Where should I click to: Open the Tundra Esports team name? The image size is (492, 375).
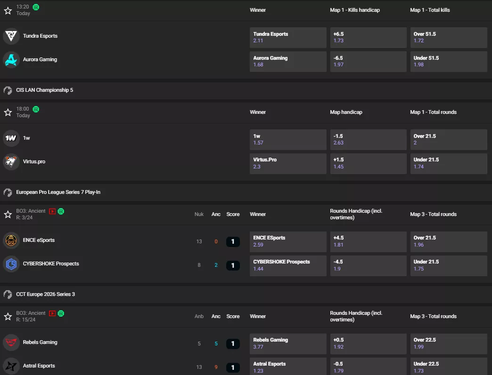pyautogui.click(x=40, y=36)
